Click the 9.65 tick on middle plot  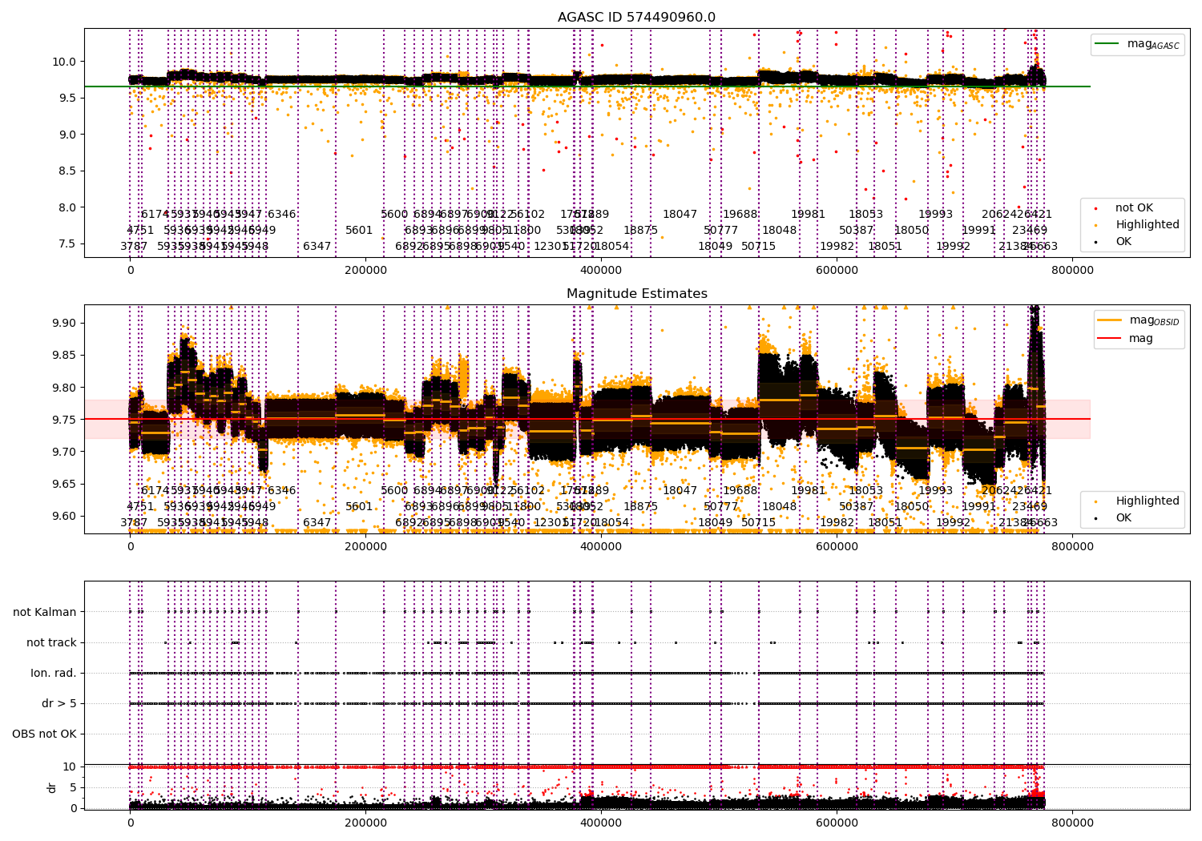click(x=64, y=484)
